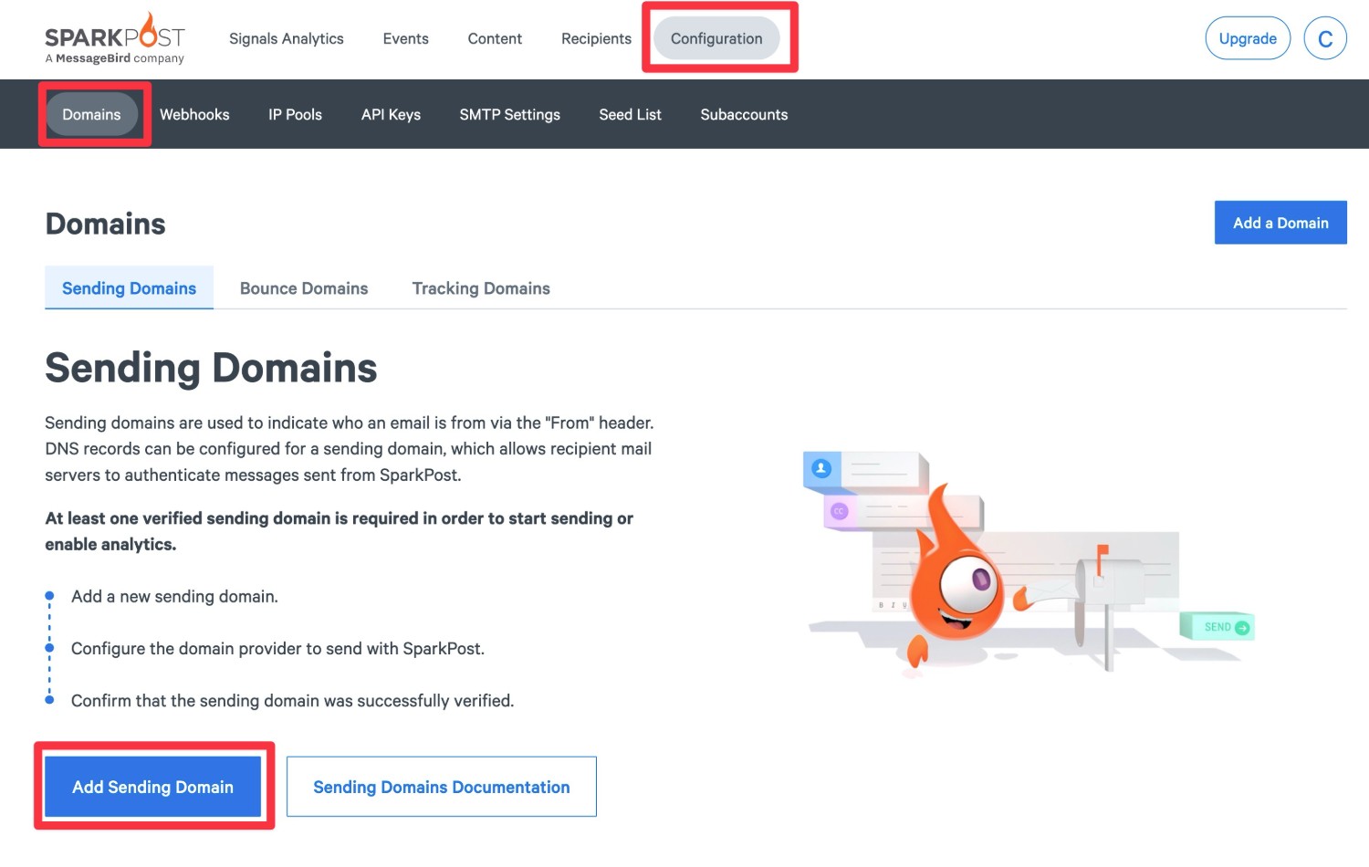Open Subaccounts page

coord(744,114)
